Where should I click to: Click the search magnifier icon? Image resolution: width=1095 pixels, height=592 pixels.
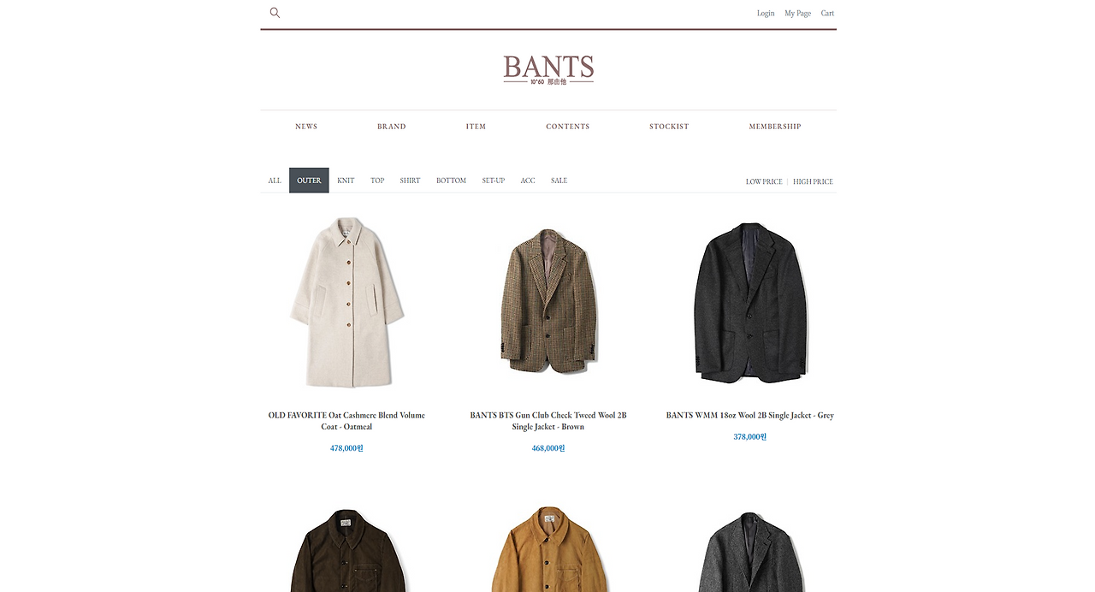click(x=275, y=13)
